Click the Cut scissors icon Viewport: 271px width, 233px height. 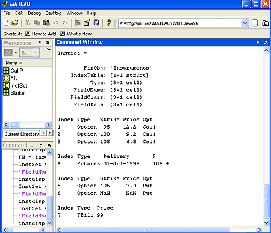click(x=28, y=23)
